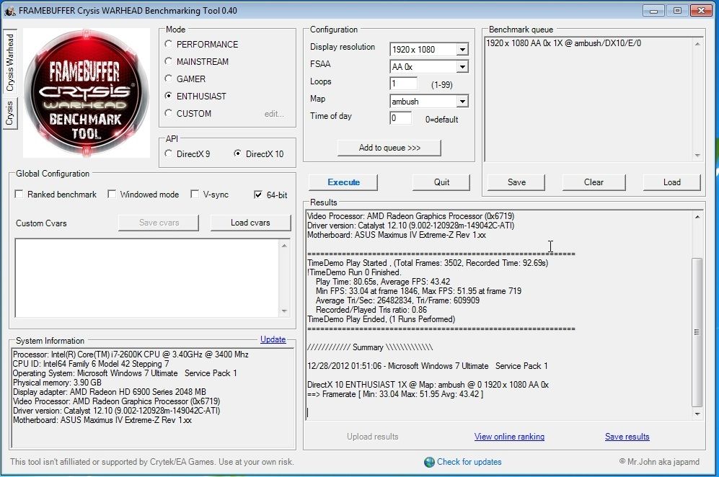Click into the Loops input field
This screenshot has height=477, width=719.
(404, 84)
